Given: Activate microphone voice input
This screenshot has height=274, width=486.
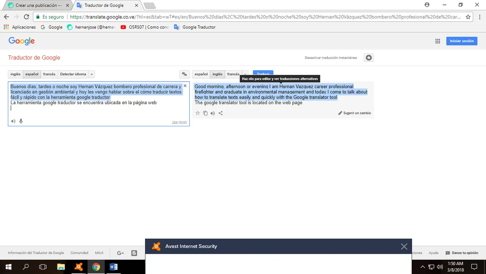Looking at the screenshot, I should (21, 121).
